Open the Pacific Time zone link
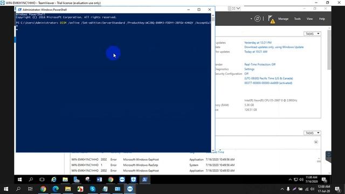 click(268, 78)
